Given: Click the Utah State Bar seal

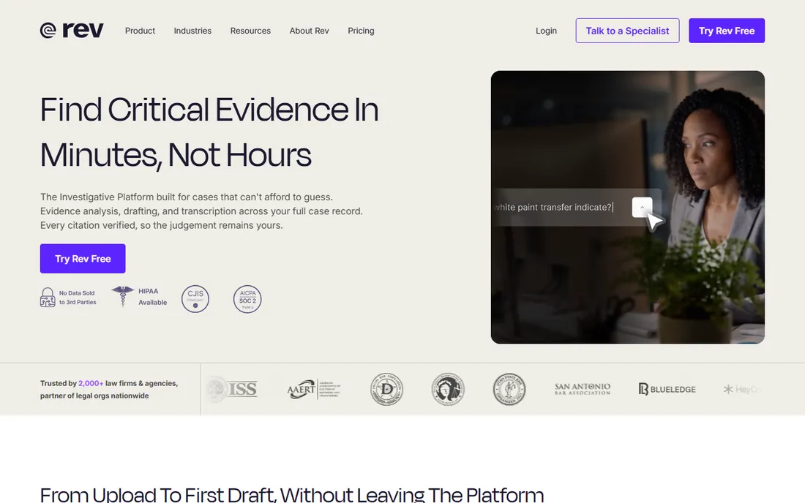Looking at the screenshot, I should (x=509, y=389).
